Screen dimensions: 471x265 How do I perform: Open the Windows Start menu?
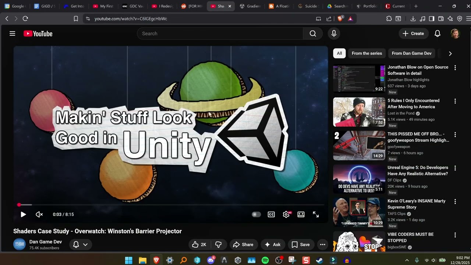pyautogui.click(x=128, y=260)
